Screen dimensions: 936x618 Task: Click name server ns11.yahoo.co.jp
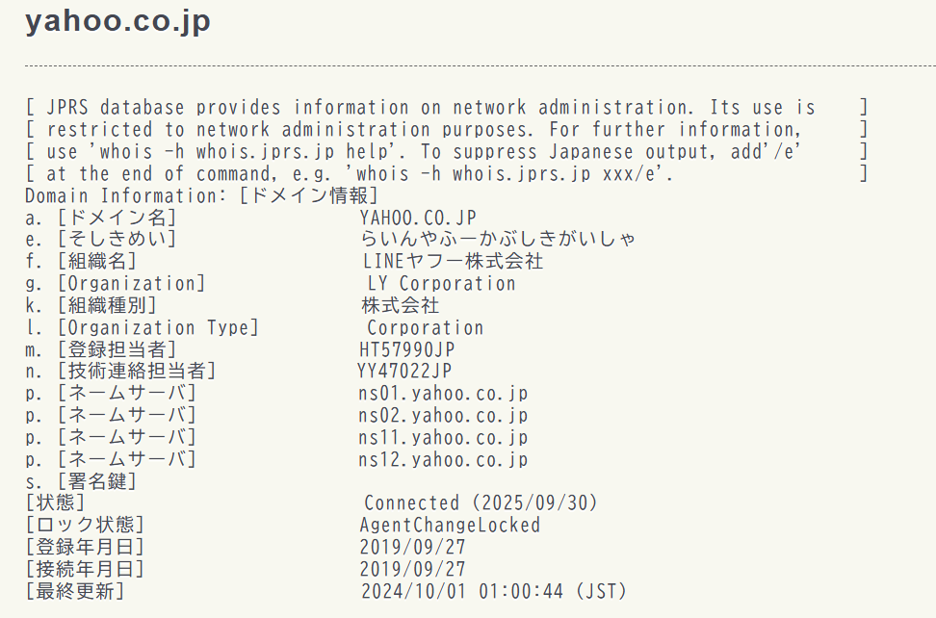tap(443, 438)
